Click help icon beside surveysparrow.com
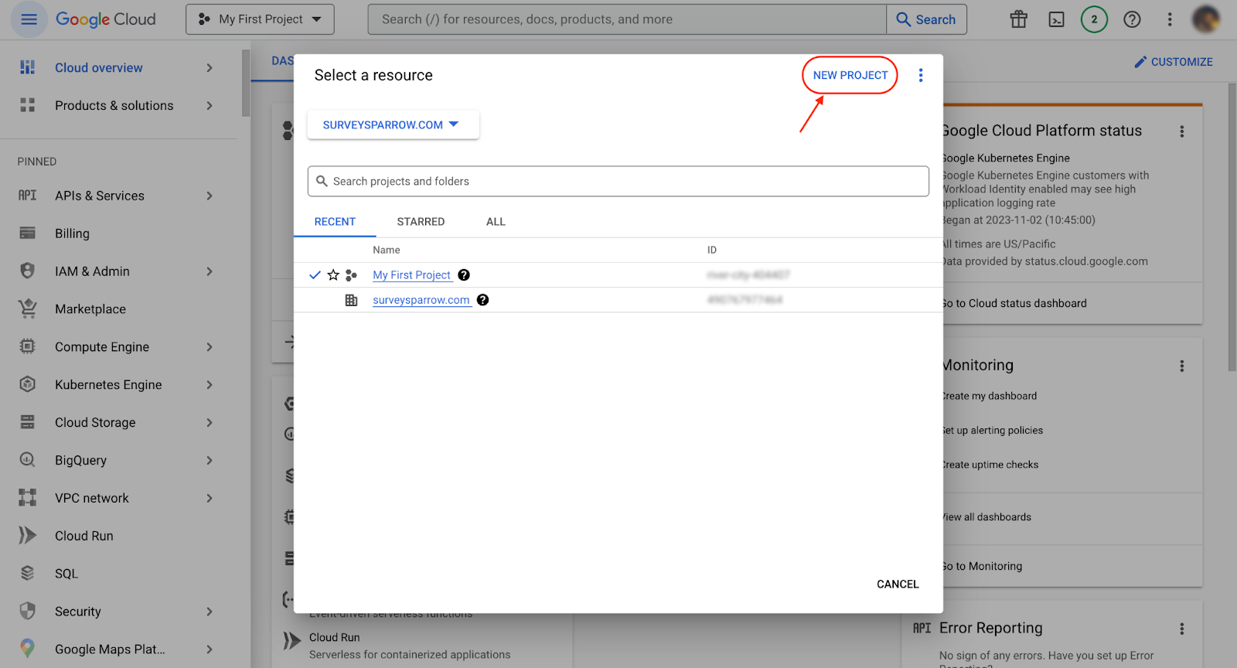Screen dimensions: 1237x668 click(482, 300)
